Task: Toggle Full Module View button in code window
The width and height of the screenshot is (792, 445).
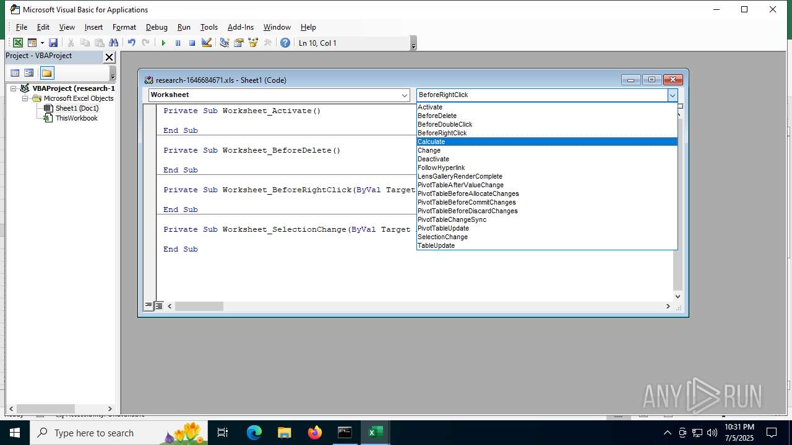Action: [158, 306]
